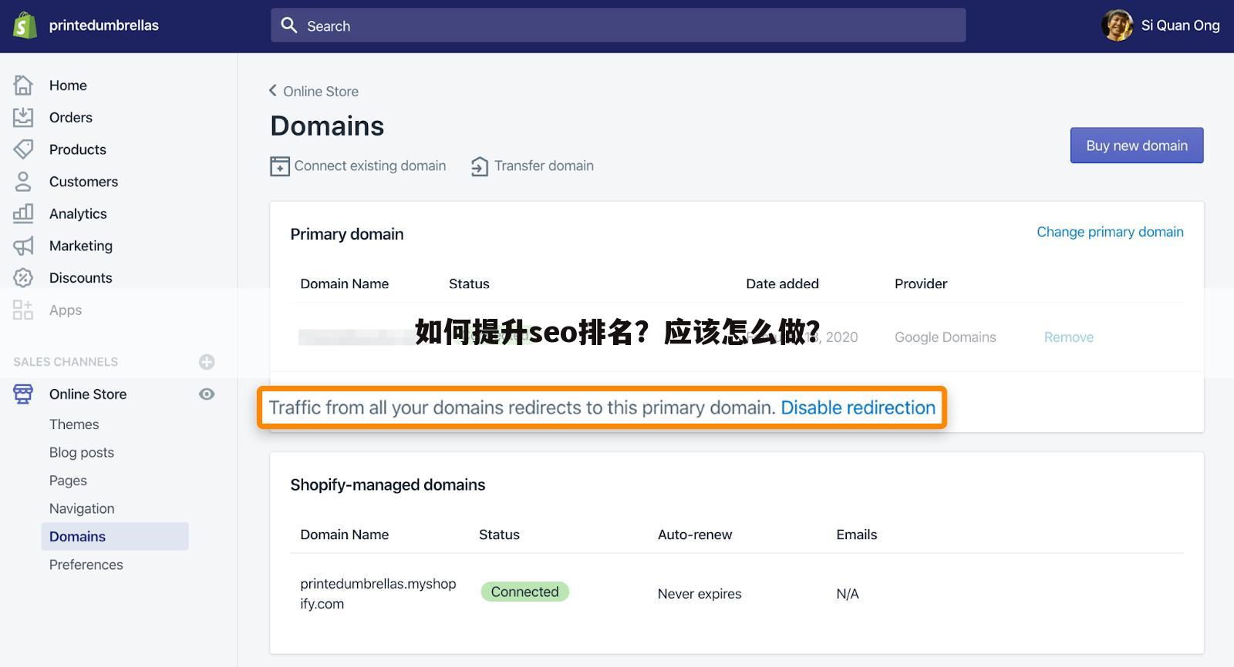1234x667 pixels.
Task: Click the Customers person icon
Action: tap(23, 182)
